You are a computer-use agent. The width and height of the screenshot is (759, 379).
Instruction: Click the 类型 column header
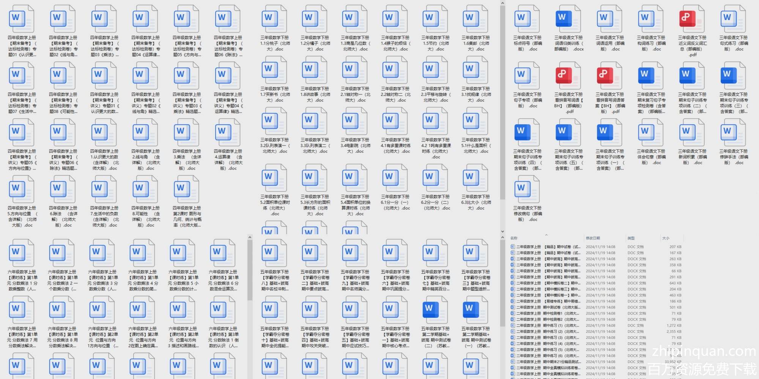pos(631,238)
